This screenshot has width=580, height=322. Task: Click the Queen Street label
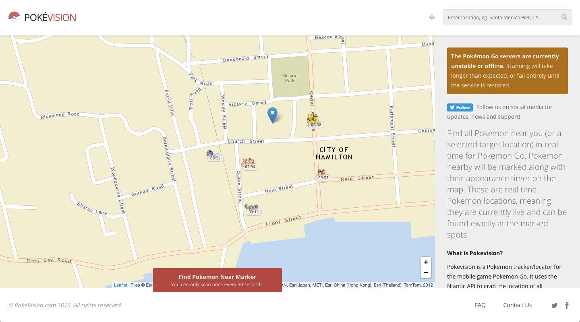[x=239, y=186]
